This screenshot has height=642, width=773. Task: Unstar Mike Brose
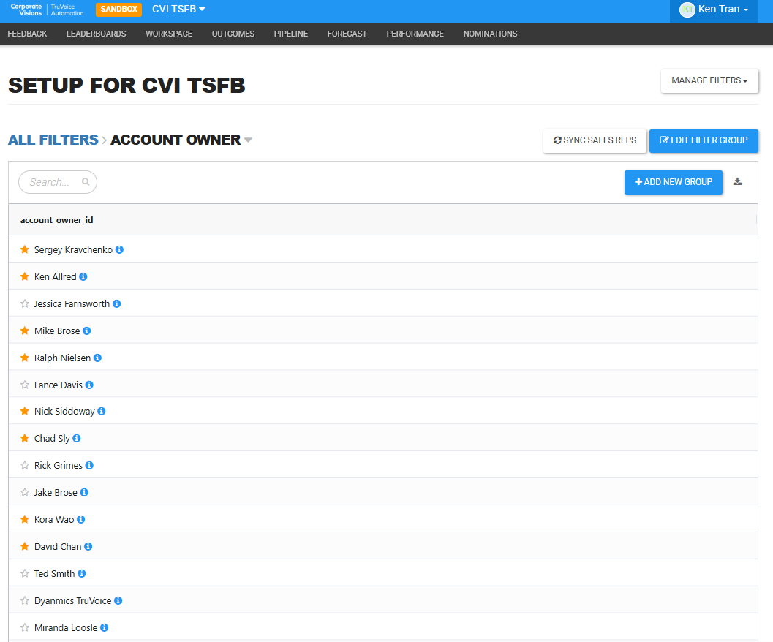coord(25,331)
